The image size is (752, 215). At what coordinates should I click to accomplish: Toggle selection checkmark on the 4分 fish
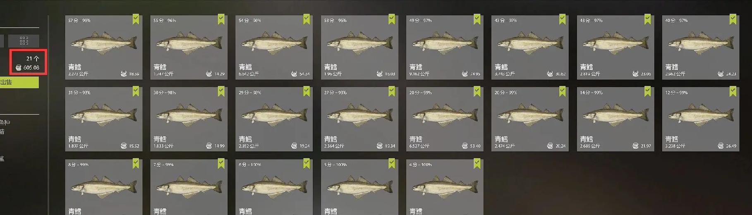pos(477,163)
